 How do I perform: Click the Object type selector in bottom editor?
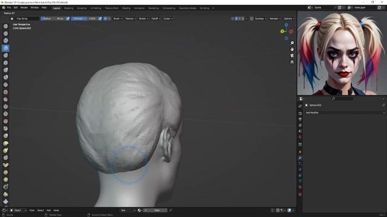pos(18,210)
